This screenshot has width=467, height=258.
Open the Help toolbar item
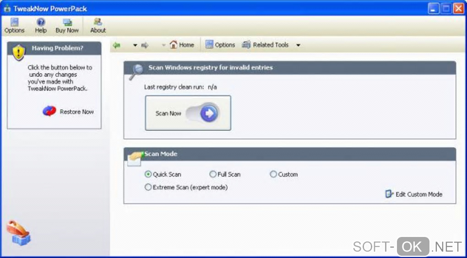tap(41, 26)
